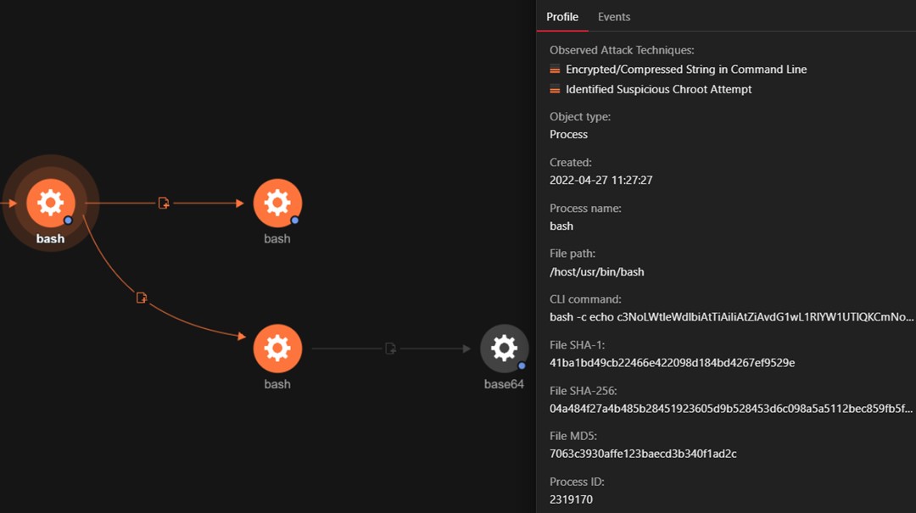The height and width of the screenshot is (513, 916).
Task: Switch to the Profile tab
Action: tap(562, 17)
